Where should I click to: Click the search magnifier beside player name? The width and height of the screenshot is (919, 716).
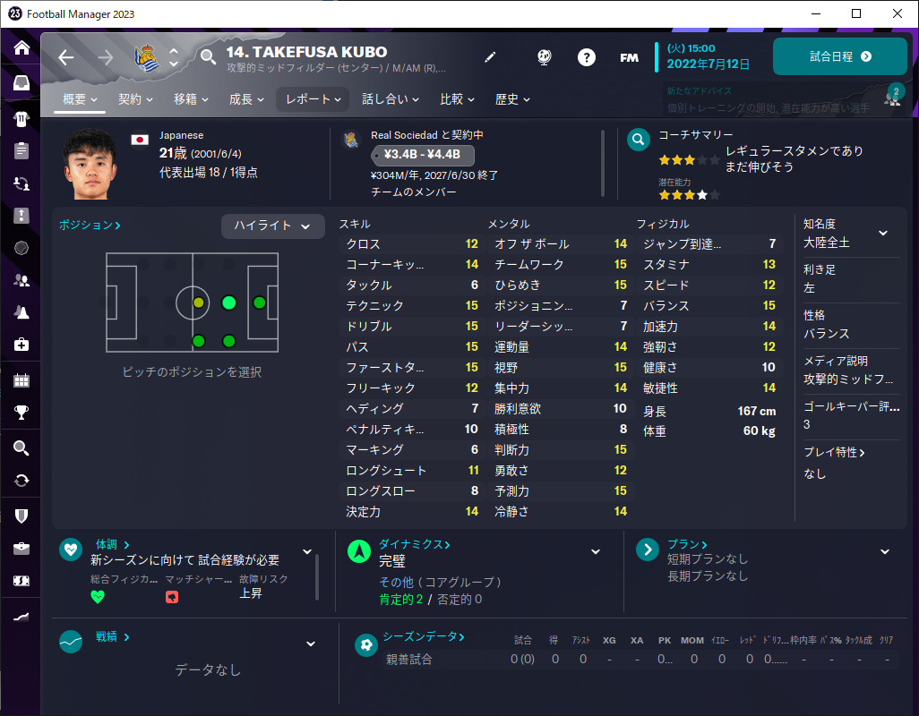[208, 57]
